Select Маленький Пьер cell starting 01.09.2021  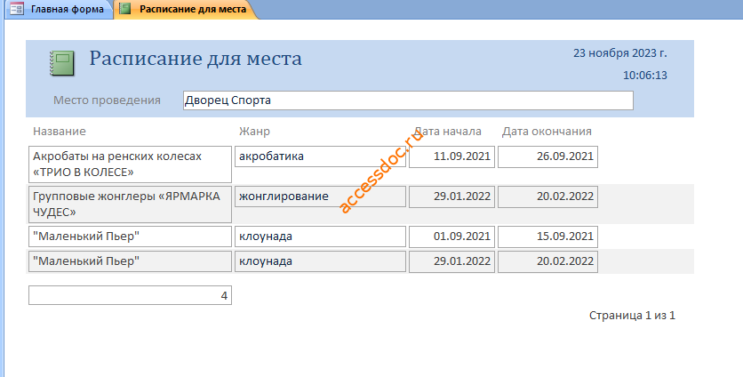coord(130,237)
